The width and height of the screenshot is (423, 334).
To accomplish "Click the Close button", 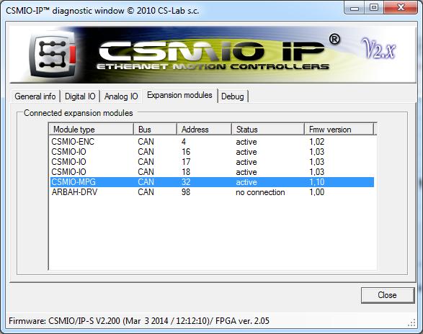I will point(387,295).
